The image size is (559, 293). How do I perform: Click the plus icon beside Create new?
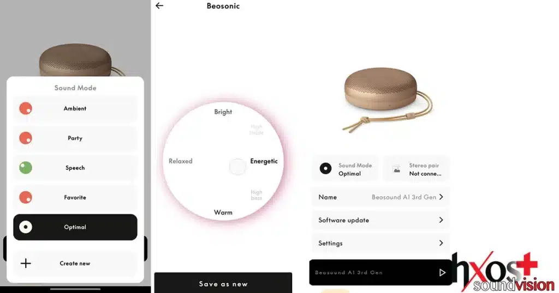[26, 263]
